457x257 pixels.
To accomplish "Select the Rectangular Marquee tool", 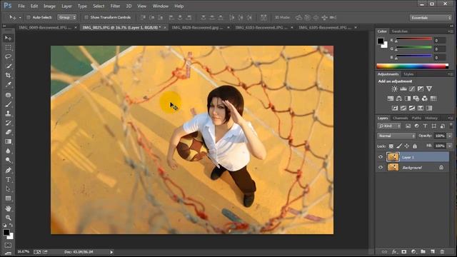I will point(8,47).
